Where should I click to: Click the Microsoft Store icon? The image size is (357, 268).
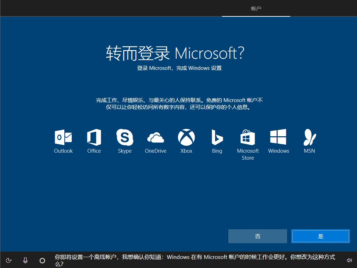(248, 137)
